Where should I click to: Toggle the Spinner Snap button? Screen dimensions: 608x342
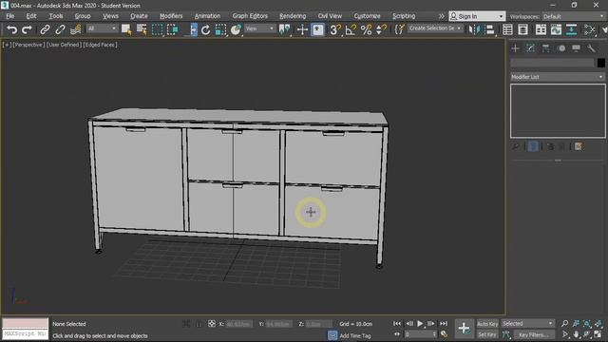[382, 29]
